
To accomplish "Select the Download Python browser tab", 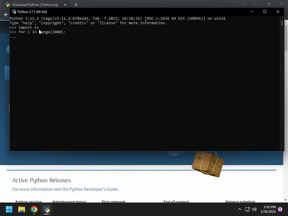I will [35, 5].
